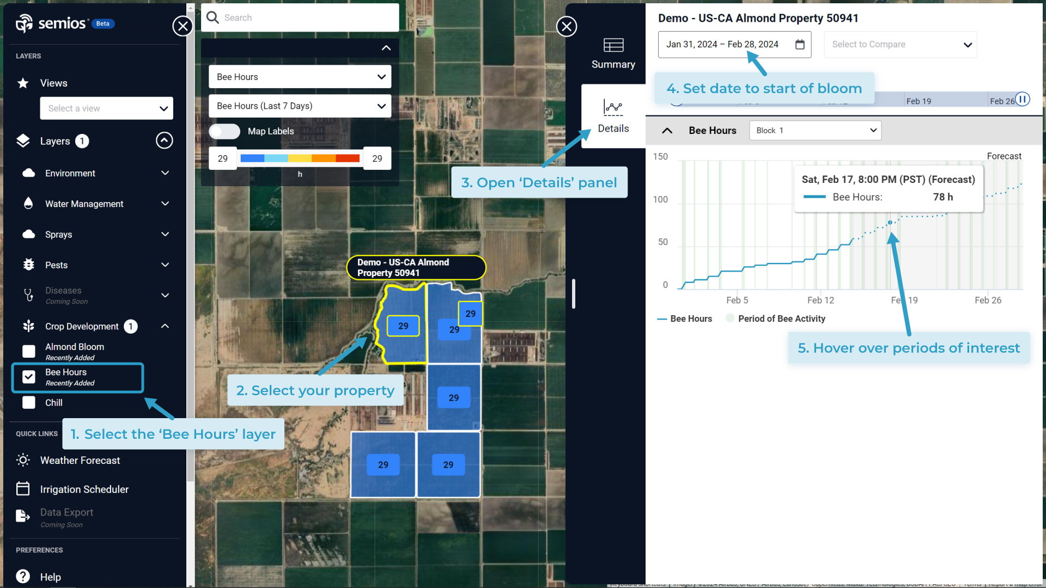This screenshot has height=588, width=1046.
Task: Click the Data Export icon
Action: (23, 516)
